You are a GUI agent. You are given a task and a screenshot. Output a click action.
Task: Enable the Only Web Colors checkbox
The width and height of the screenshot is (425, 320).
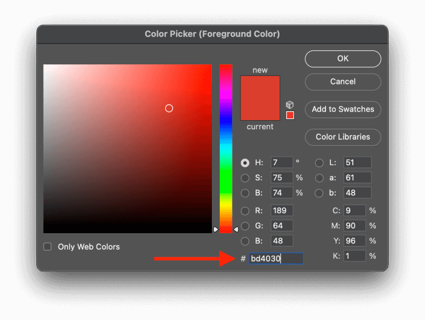47,247
